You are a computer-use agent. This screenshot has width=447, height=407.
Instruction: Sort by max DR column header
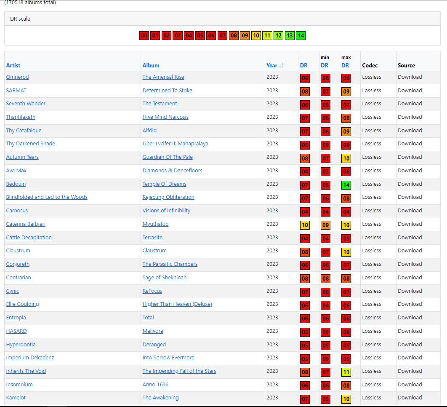pyautogui.click(x=345, y=65)
